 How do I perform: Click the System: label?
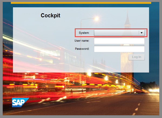click(x=84, y=33)
